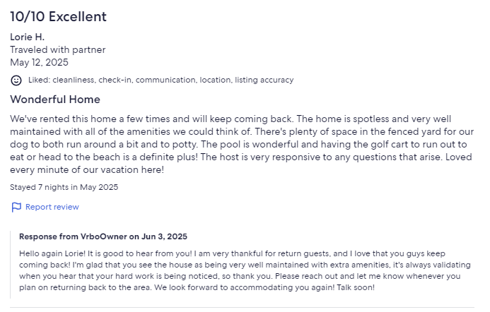Click communication in the Liked list

click(165, 80)
